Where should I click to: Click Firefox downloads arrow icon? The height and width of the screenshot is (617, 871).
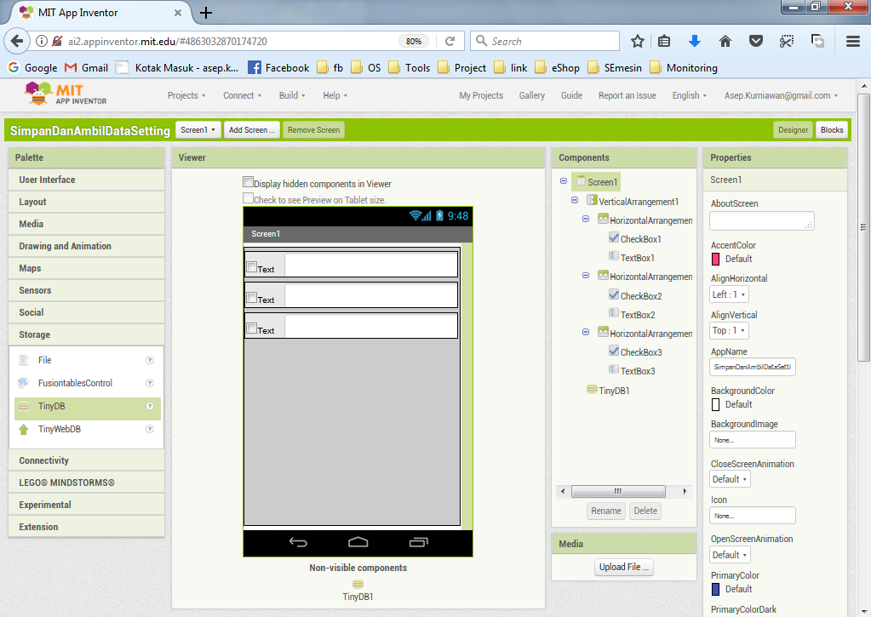pos(695,41)
